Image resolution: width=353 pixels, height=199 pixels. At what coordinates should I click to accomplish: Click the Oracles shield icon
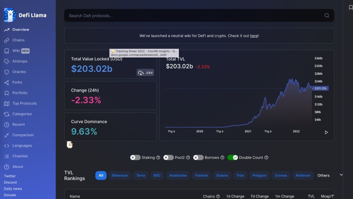pyautogui.click(x=7, y=72)
